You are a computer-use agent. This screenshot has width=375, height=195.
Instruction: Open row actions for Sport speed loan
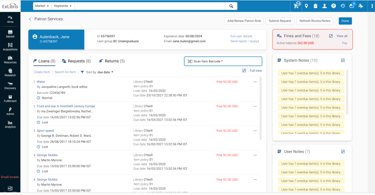[x=255, y=131]
